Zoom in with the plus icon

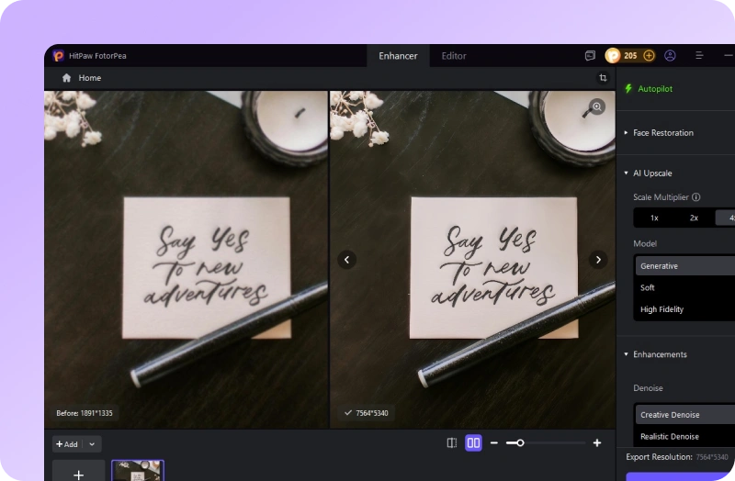pos(597,443)
